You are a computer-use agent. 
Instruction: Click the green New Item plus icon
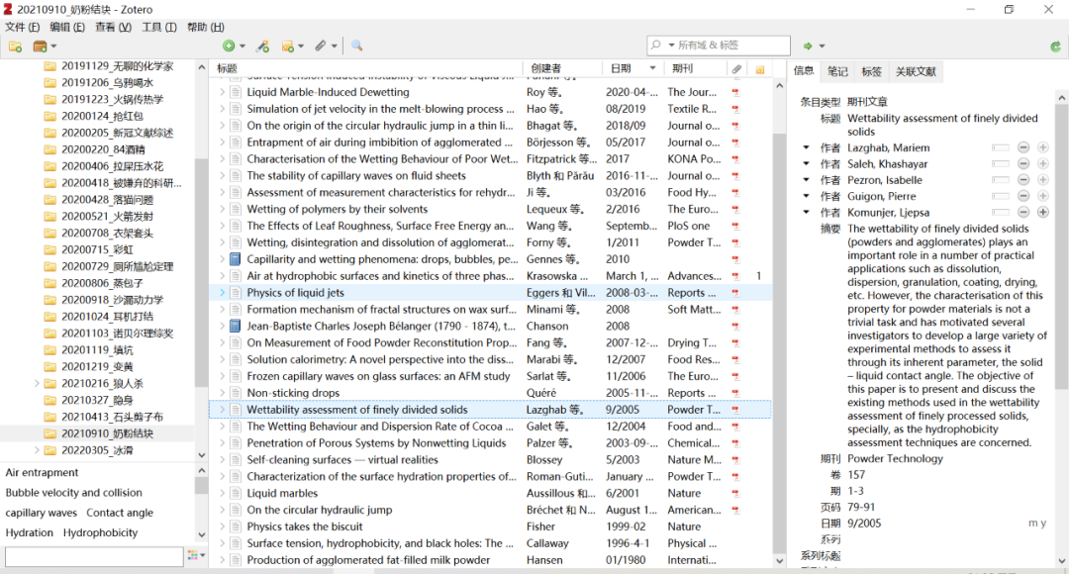[x=229, y=47]
